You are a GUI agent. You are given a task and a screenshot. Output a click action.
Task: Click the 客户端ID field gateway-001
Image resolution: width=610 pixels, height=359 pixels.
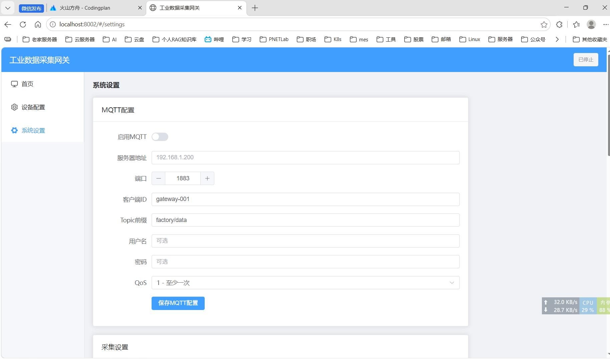pos(306,199)
